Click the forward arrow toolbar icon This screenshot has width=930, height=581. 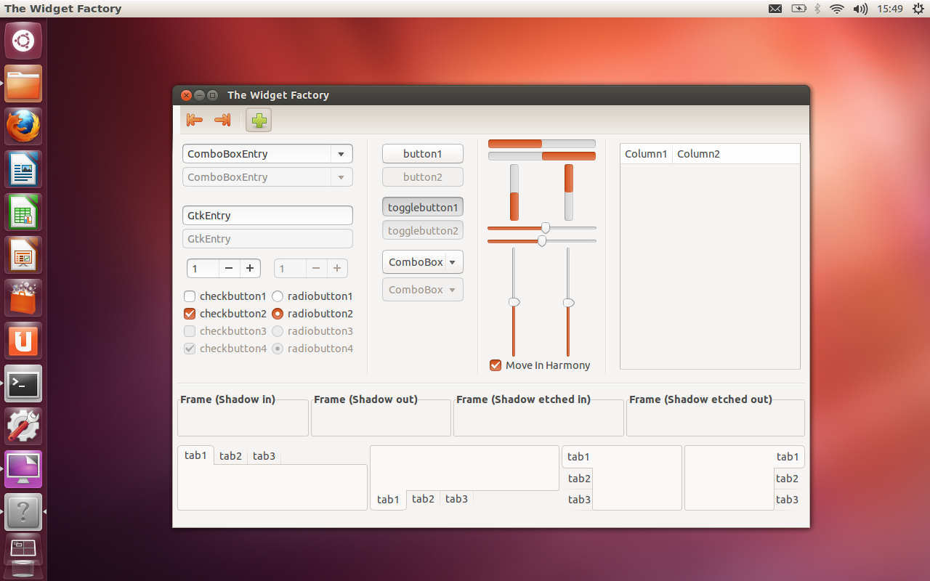[222, 120]
